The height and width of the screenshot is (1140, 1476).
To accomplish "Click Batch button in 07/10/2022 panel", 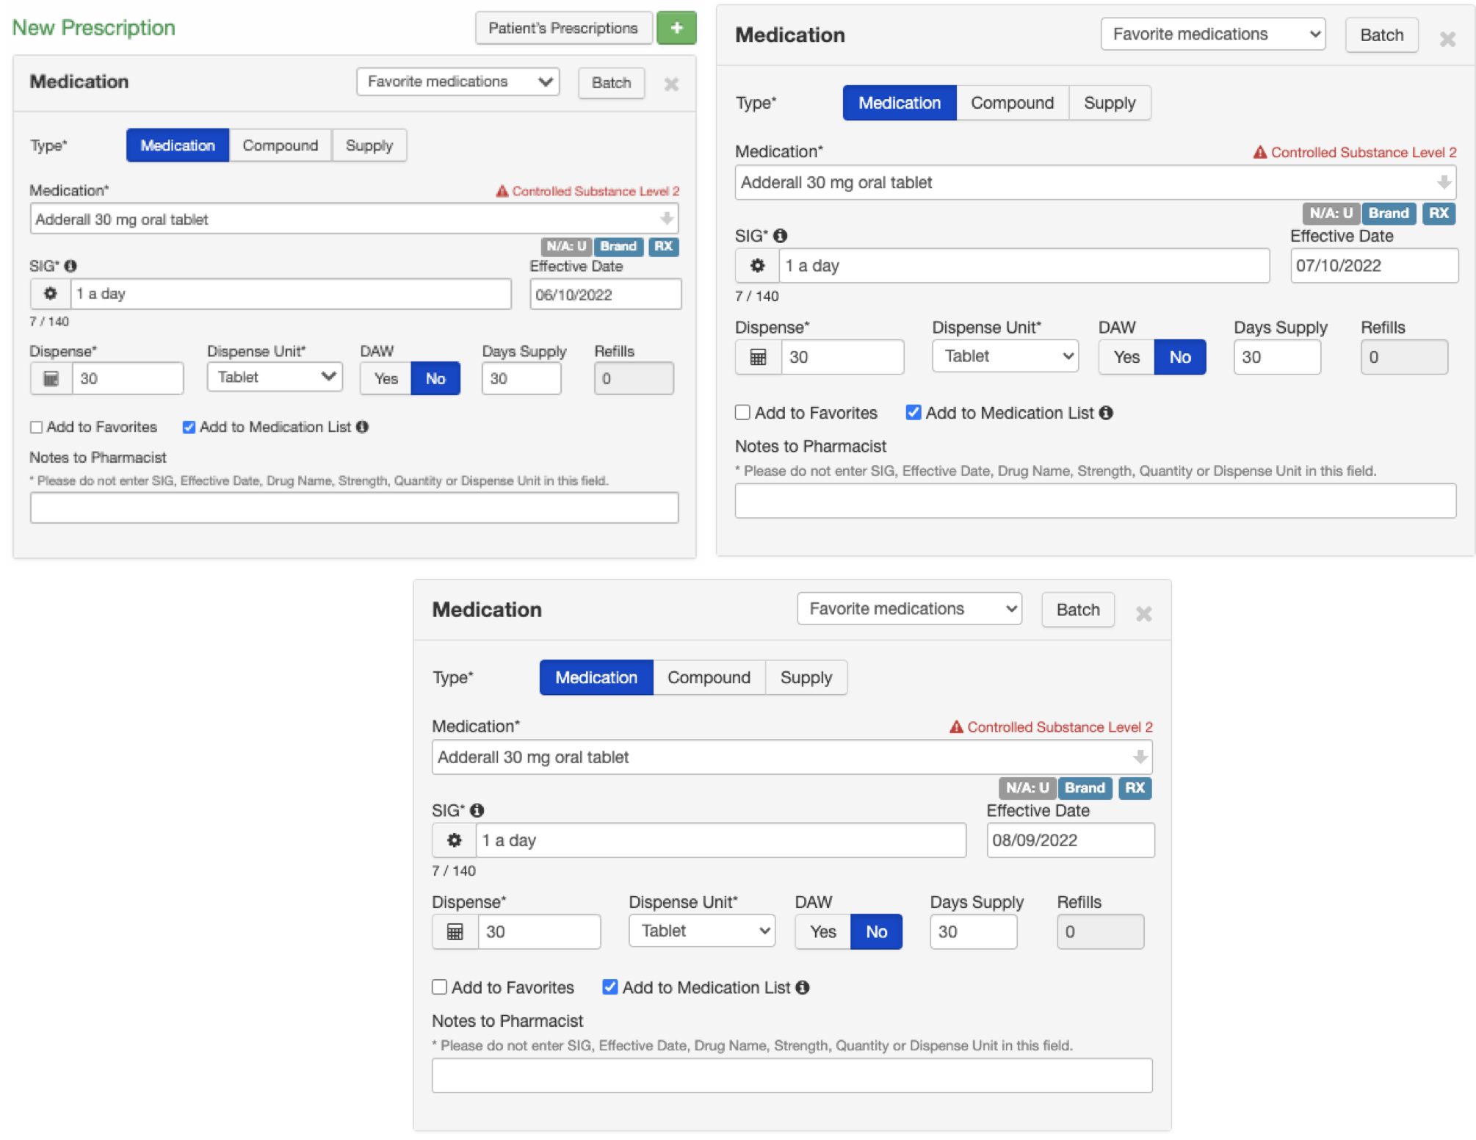I will (1381, 35).
